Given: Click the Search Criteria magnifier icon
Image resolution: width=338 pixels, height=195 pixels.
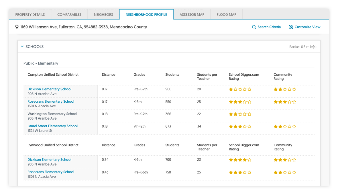Looking at the screenshot, I should pos(254,27).
